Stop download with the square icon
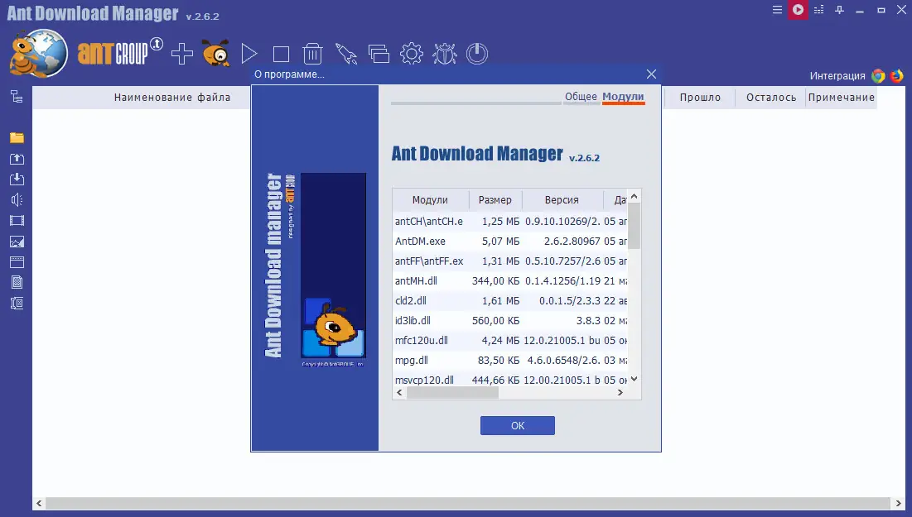This screenshot has width=912, height=517. click(x=281, y=54)
